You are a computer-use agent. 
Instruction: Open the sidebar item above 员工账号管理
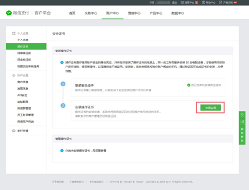point(24,108)
